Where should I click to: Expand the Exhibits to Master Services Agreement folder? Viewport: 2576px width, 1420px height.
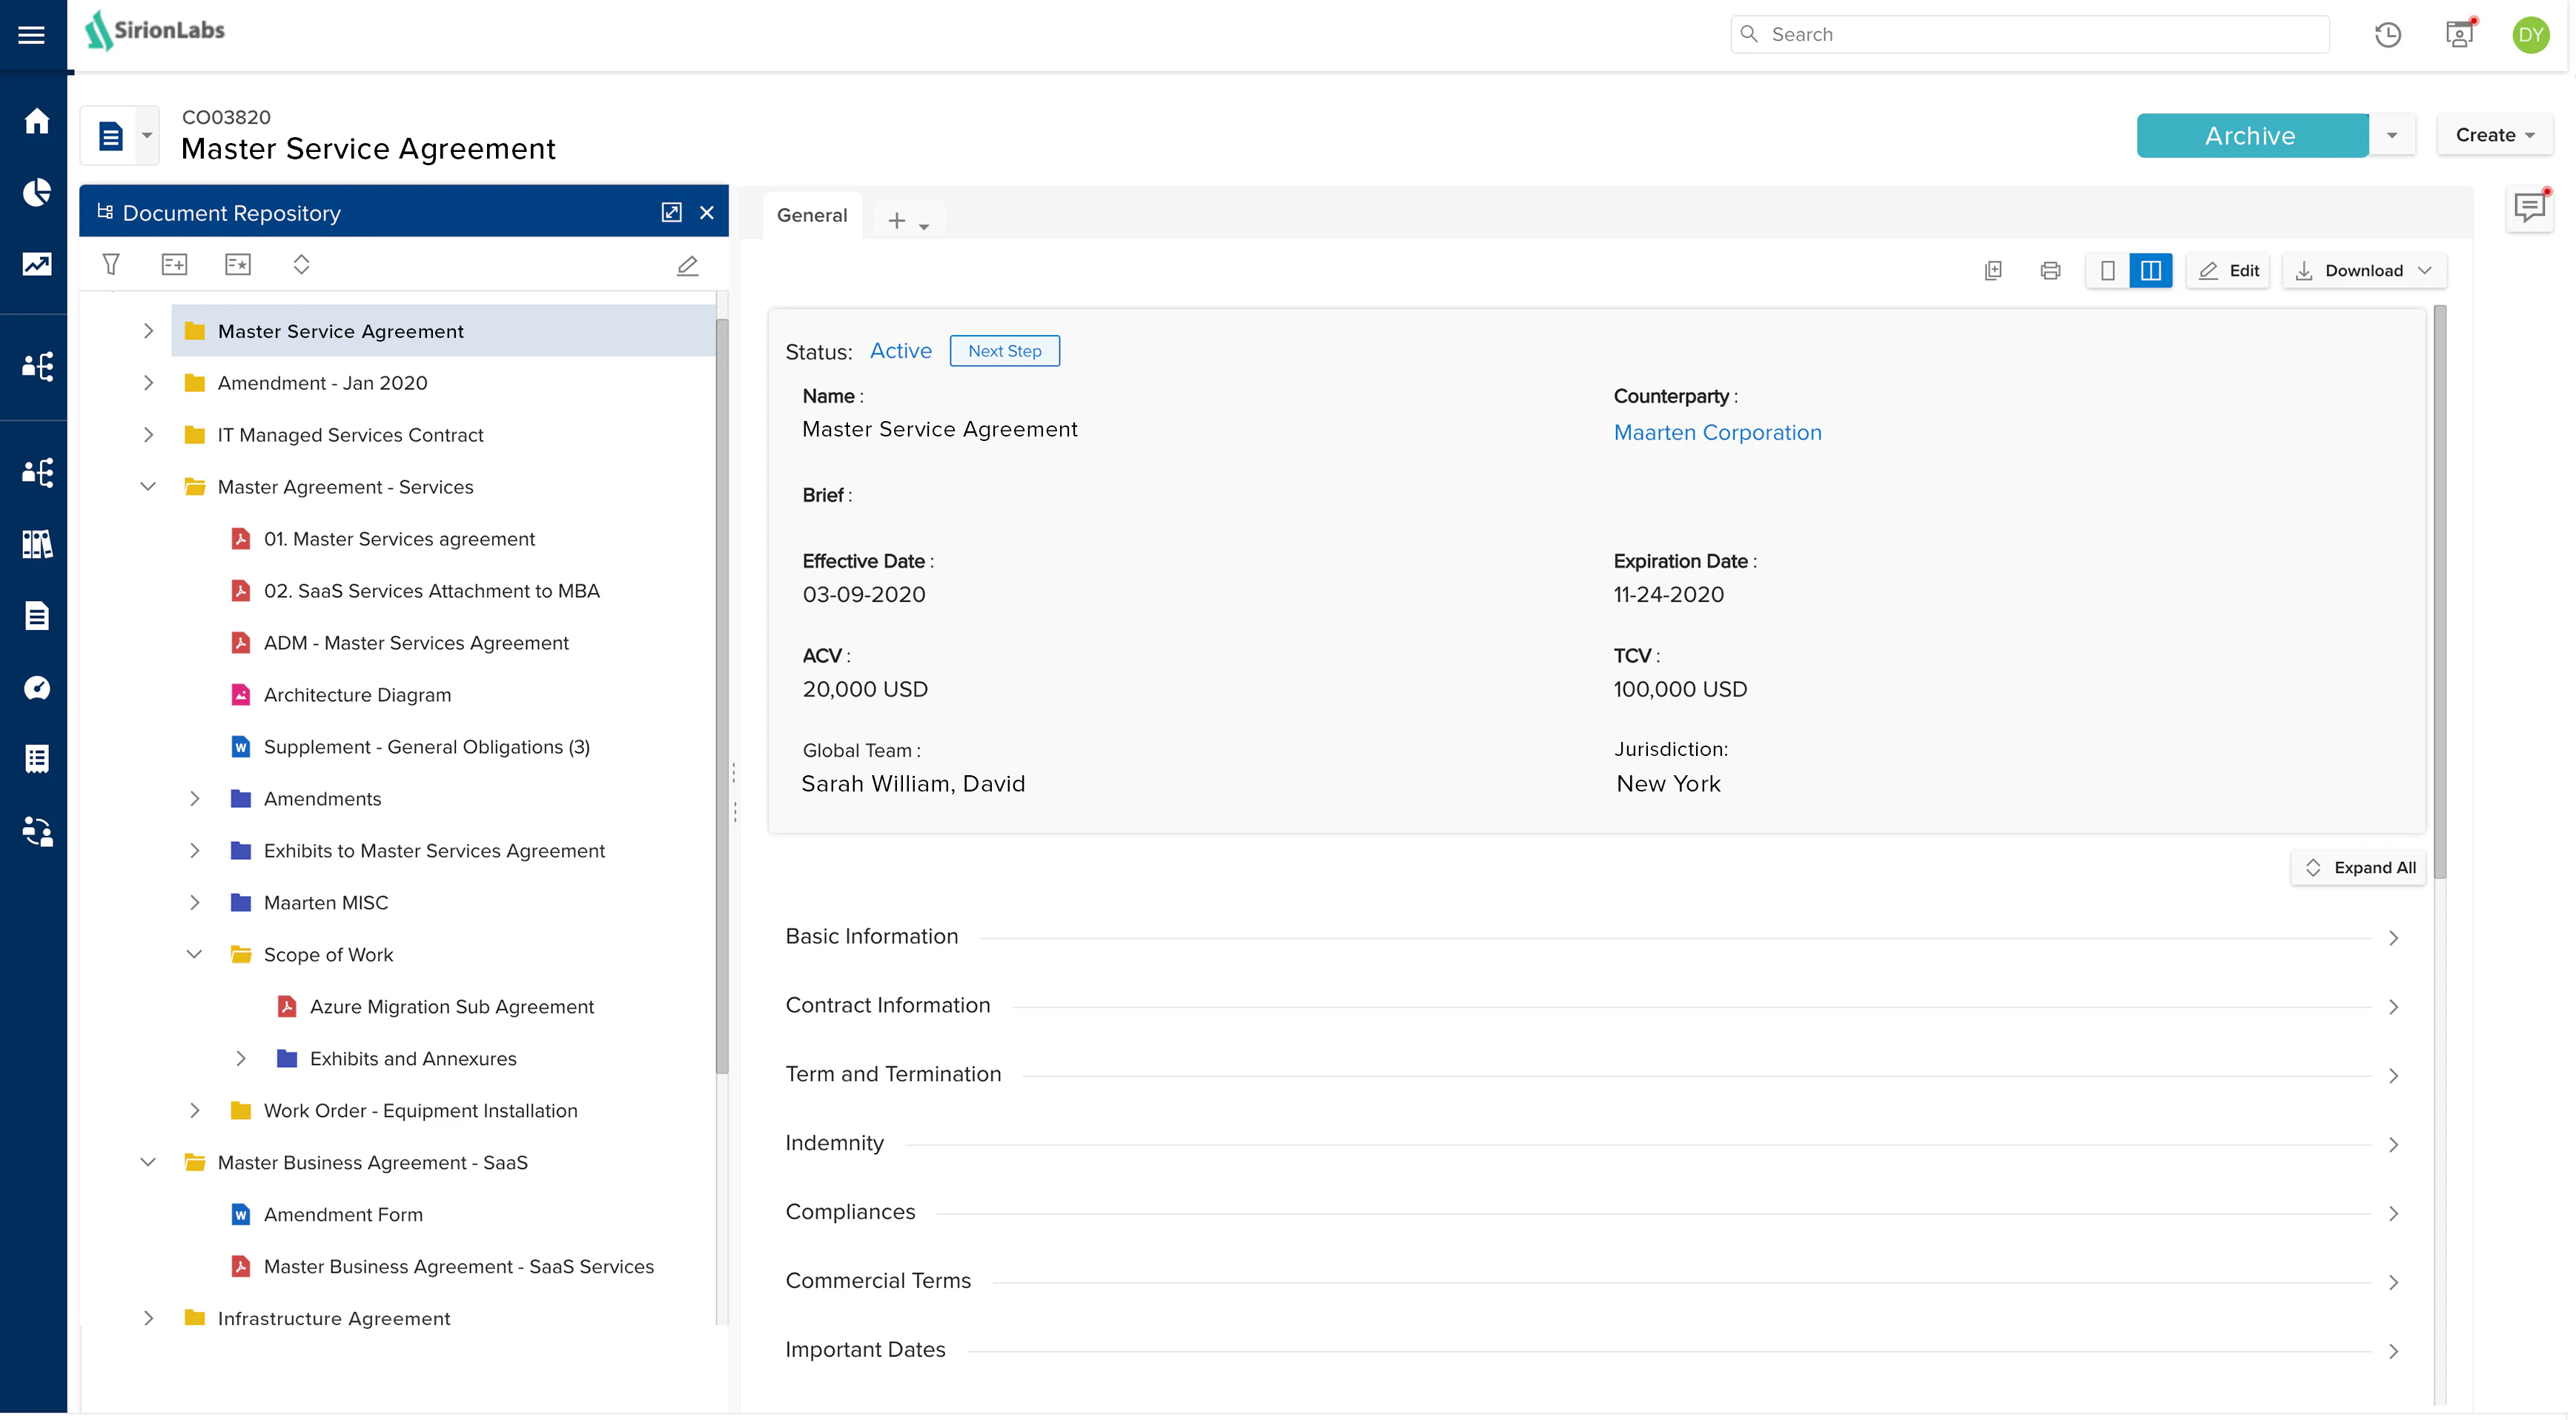194,851
